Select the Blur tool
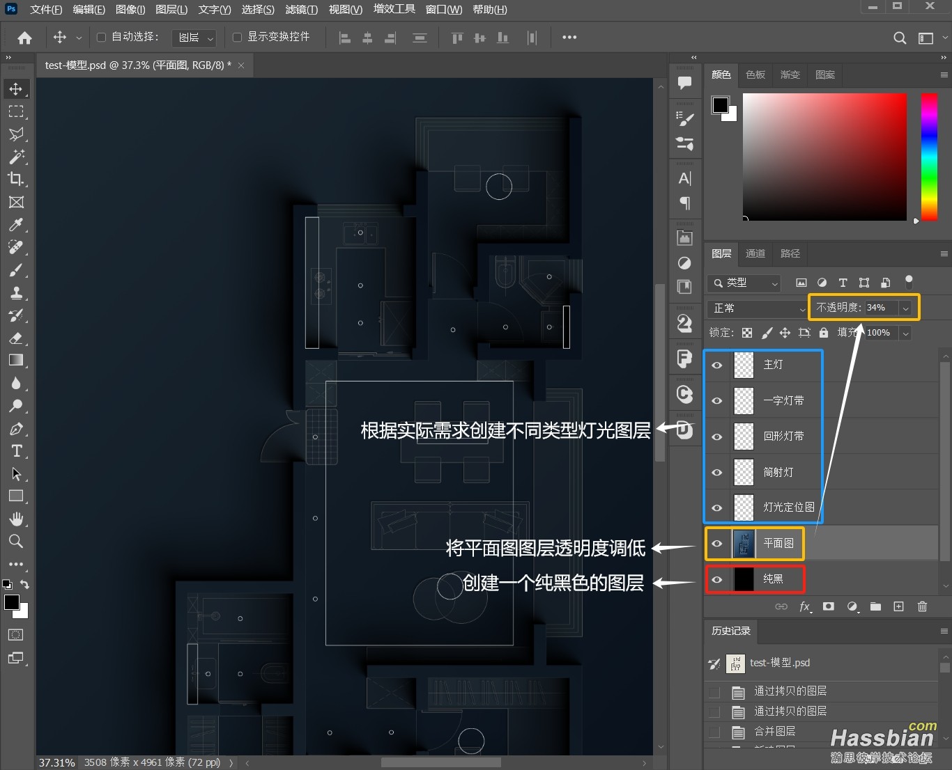Screen dimensions: 952x770 [x=16, y=383]
